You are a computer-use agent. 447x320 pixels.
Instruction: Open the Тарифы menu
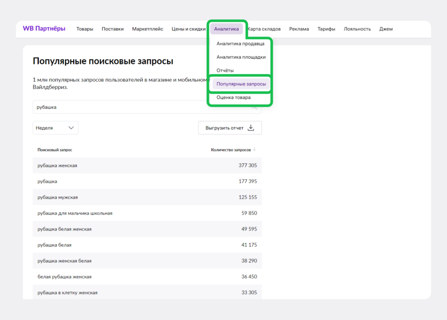coord(326,29)
